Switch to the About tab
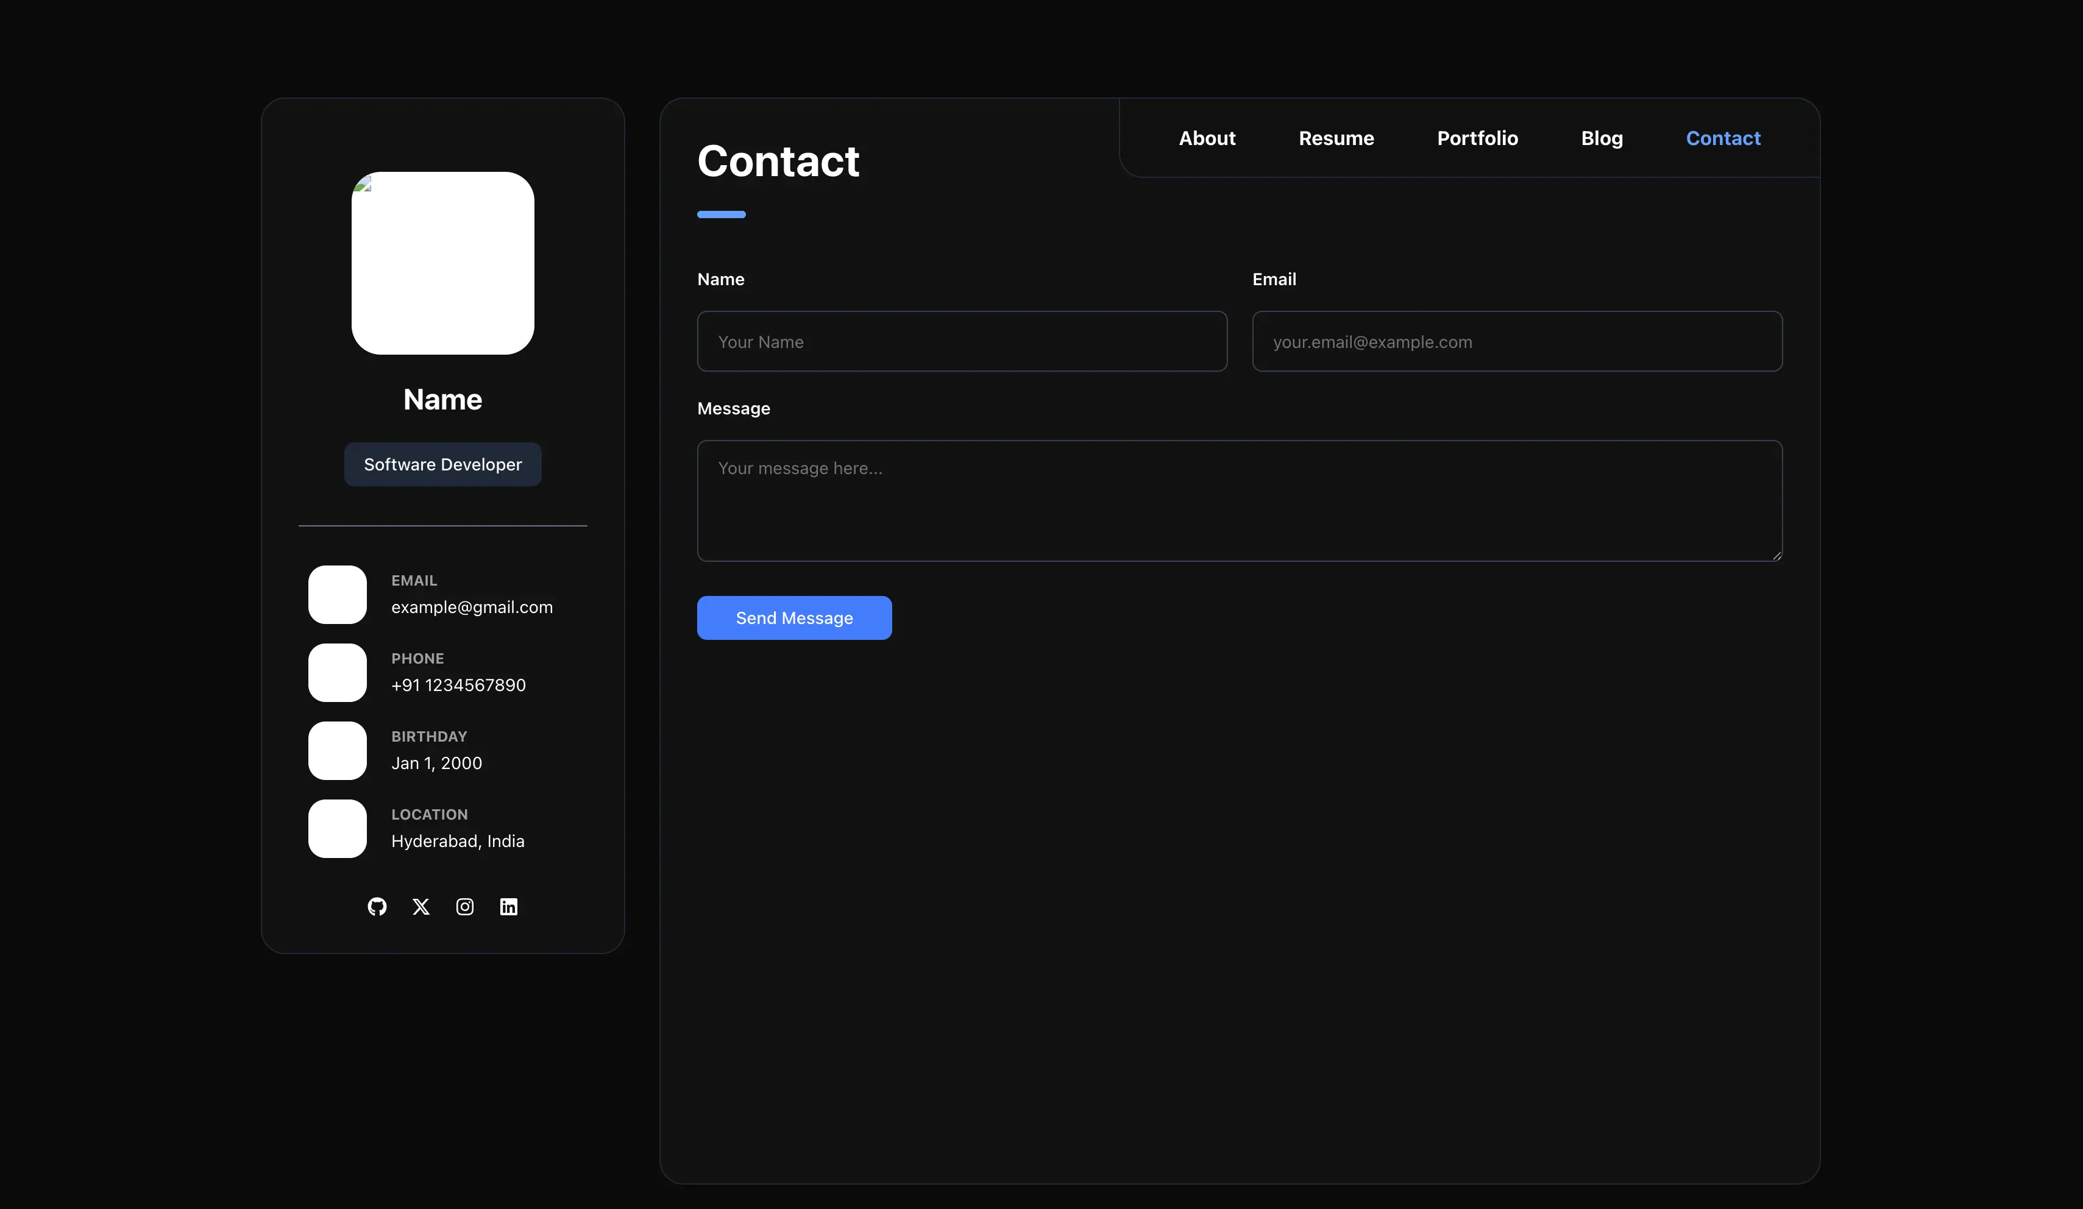This screenshot has height=1209, width=2083. 1207,138
